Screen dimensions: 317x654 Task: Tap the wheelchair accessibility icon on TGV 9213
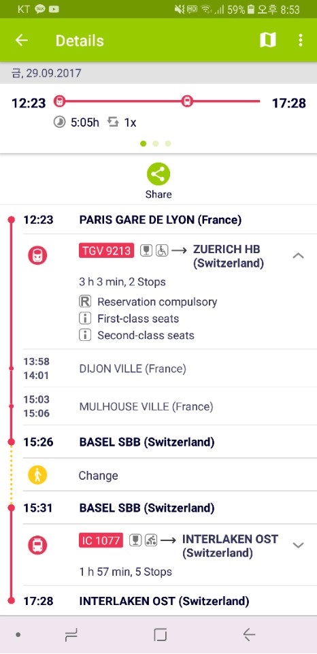coord(162,250)
